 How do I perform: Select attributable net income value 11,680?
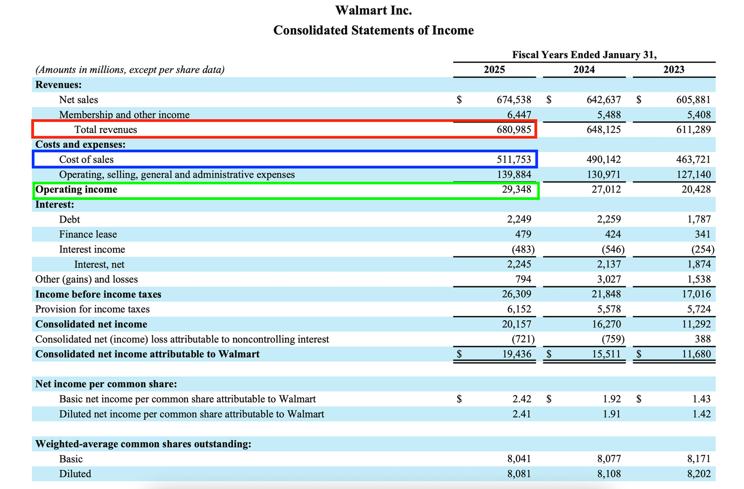point(696,354)
